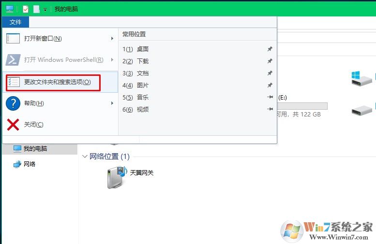The width and height of the screenshot is (376, 244).
Task: Collapse the 网络位置 (1) group chevron
Action: pos(84,157)
